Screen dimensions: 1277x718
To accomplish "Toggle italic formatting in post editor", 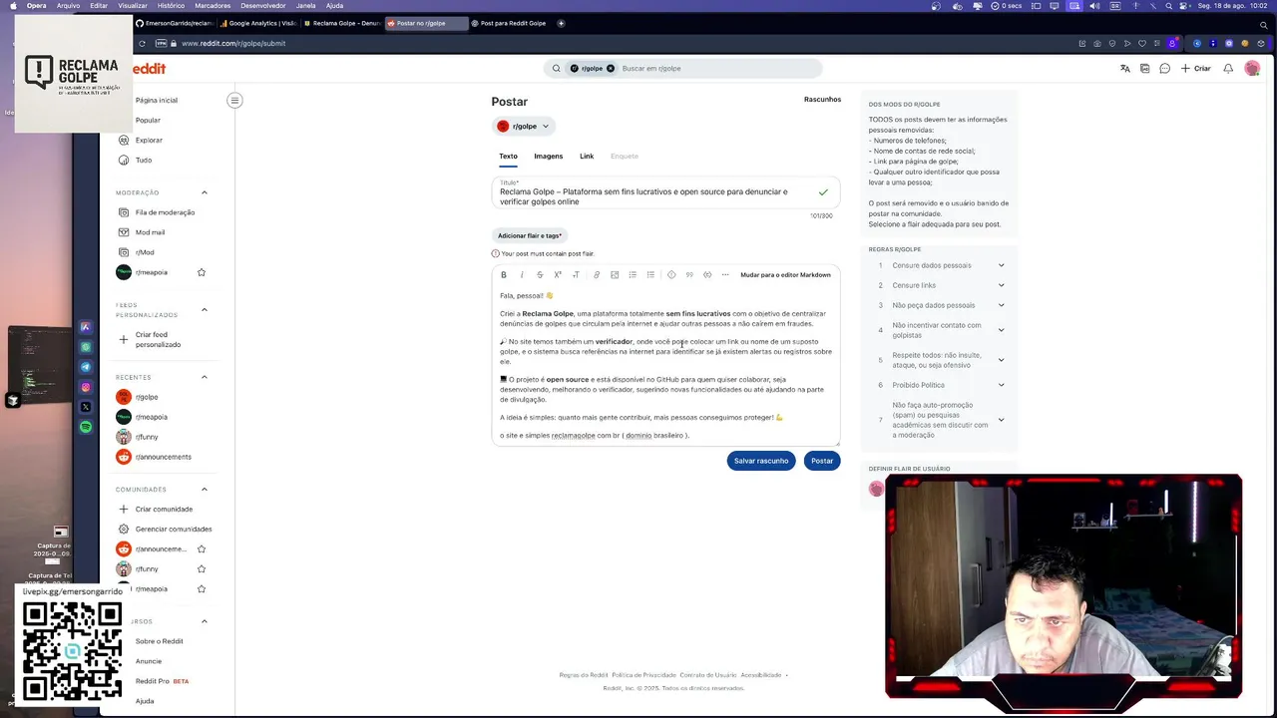I will (x=522, y=275).
